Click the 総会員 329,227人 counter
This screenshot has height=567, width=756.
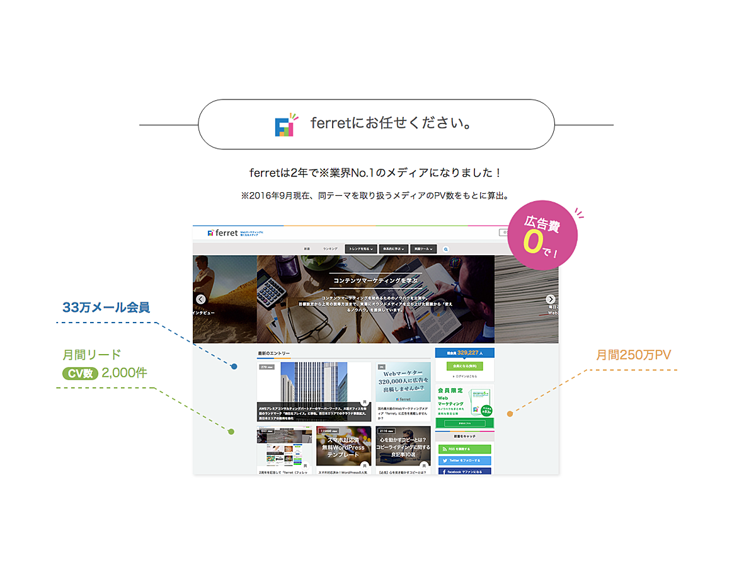click(464, 353)
